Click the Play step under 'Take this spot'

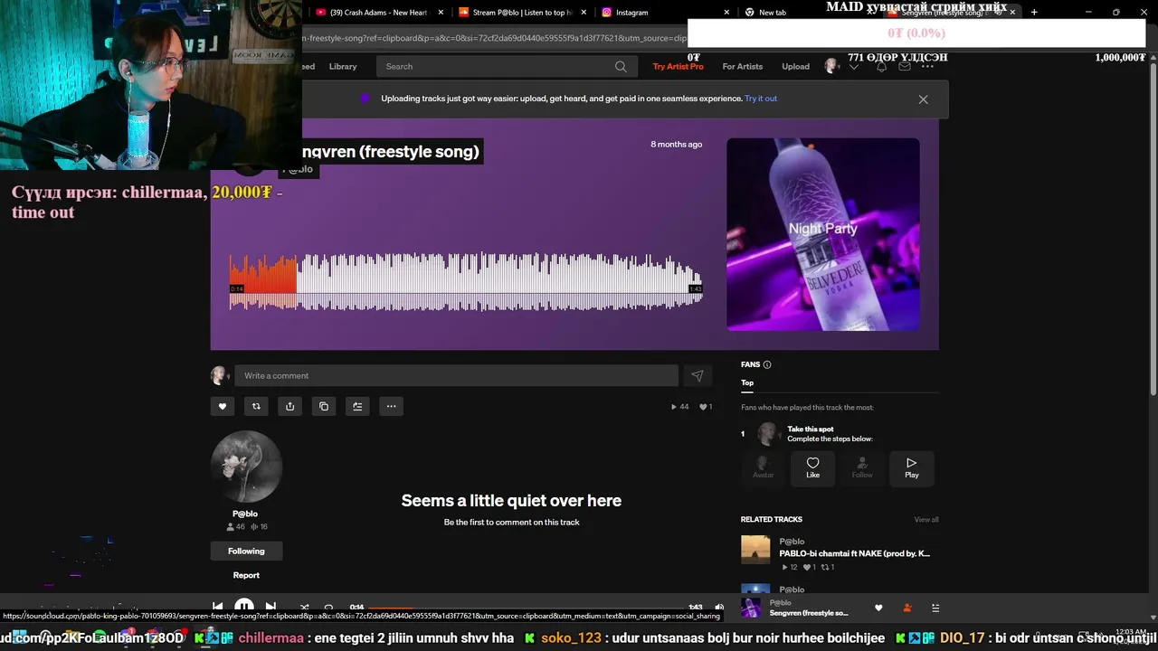tap(911, 467)
